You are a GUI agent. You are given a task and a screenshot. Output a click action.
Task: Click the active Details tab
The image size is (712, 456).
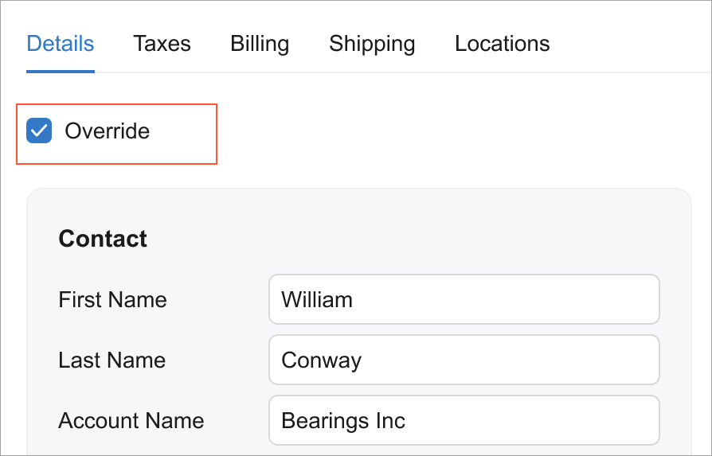[x=61, y=43]
